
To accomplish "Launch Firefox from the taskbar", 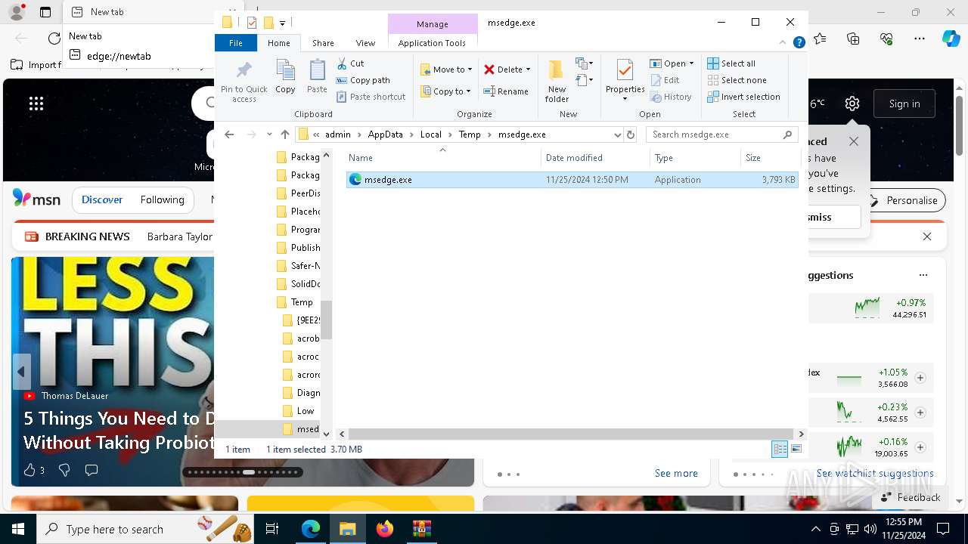I will (385, 529).
